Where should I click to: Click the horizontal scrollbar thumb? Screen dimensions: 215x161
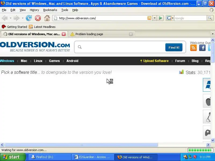tap(81, 145)
